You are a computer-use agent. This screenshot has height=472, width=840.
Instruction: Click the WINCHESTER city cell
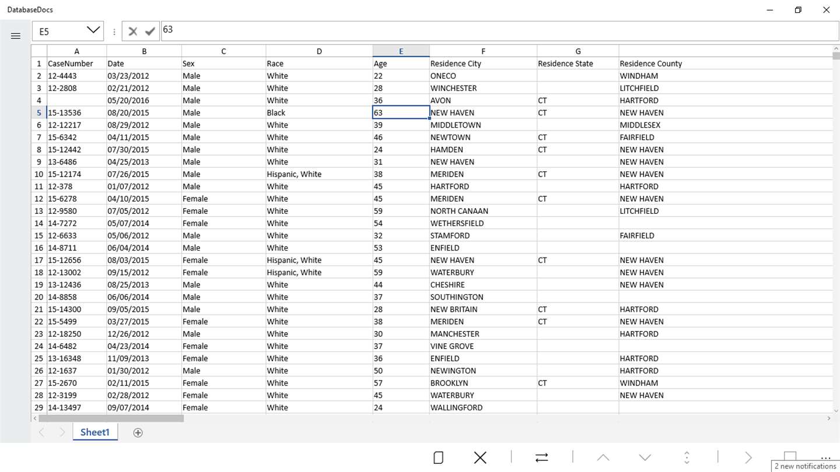(483, 88)
